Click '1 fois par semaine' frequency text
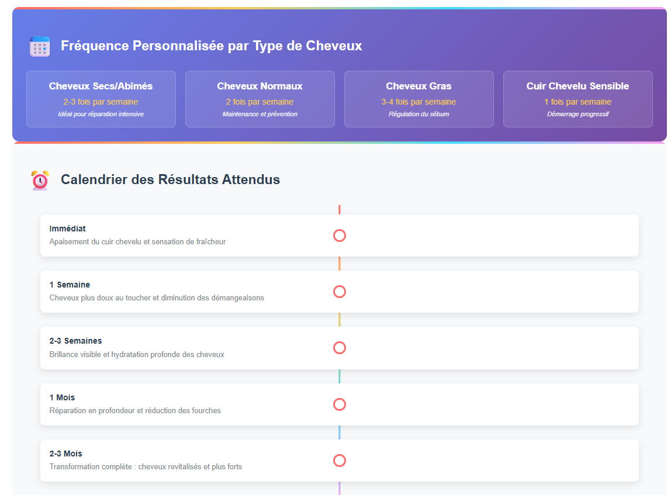This screenshot has width=671, height=495. point(578,102)
